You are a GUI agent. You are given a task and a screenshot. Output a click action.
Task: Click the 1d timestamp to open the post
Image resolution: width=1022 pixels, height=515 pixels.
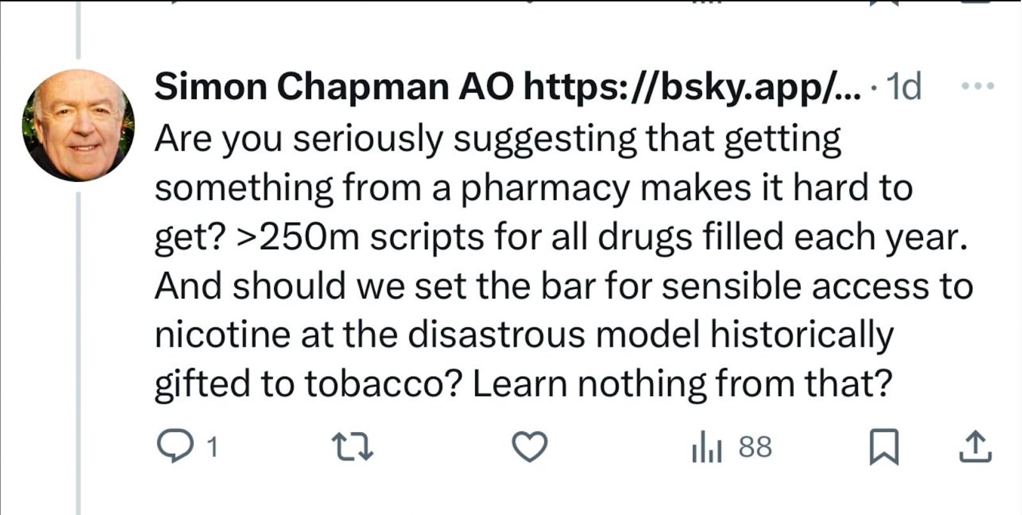(x=904, y=87)
